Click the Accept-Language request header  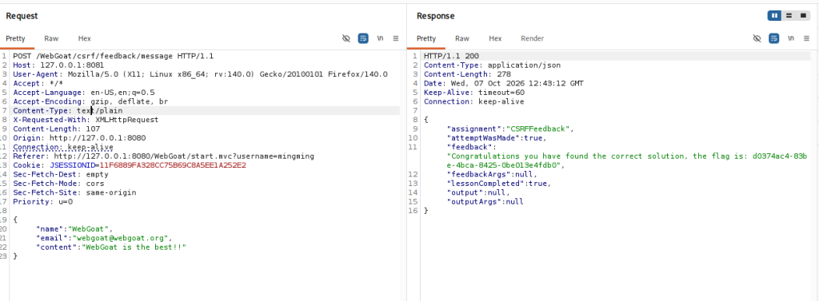[83, 93]
